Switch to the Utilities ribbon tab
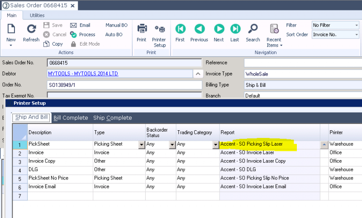Image resolution: width=362 pixels, height=218 pixels. pyautogui.click(x=37, y=15)
